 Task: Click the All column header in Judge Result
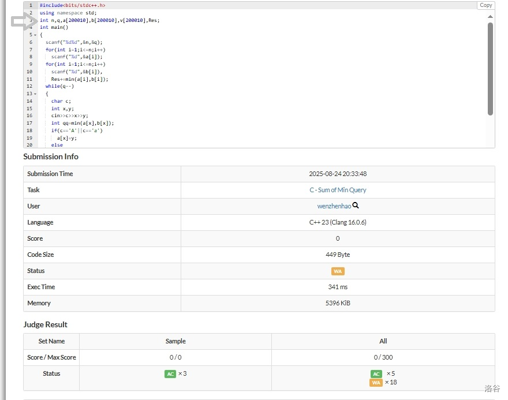tap(383, 341)
